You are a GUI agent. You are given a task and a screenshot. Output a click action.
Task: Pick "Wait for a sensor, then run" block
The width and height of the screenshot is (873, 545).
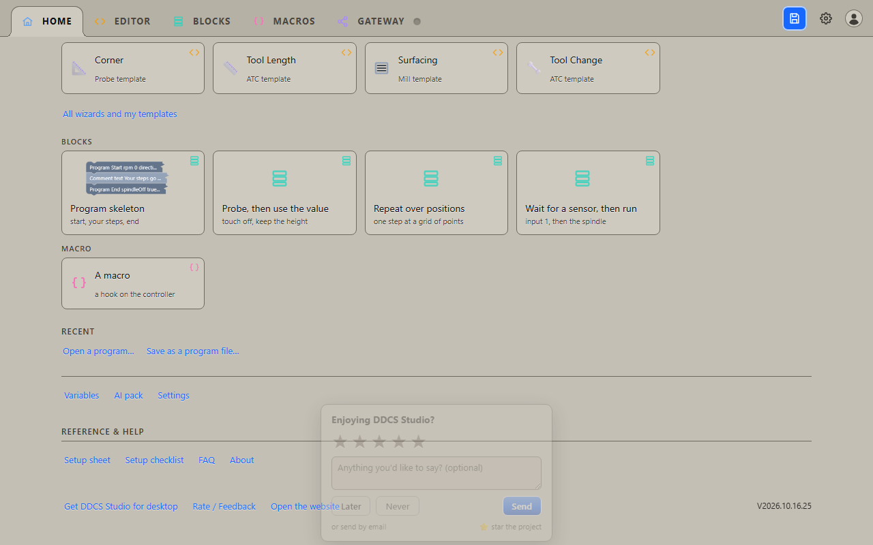click(588, 193)
